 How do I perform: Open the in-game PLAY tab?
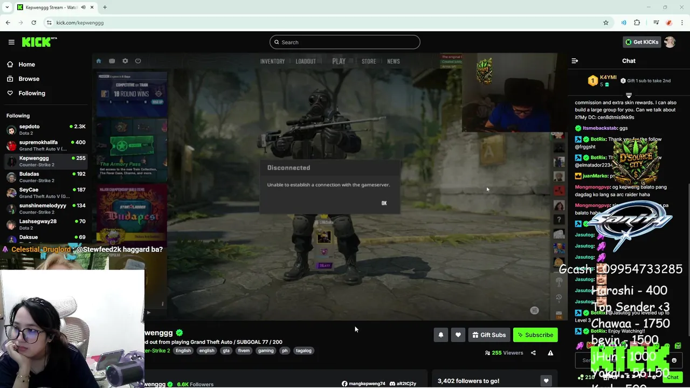click(339, 61)
